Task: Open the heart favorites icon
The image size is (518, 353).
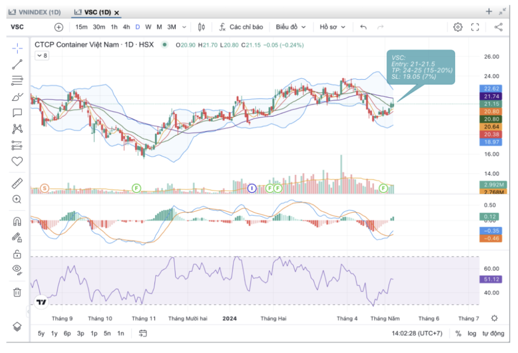Action: [17, 161]
